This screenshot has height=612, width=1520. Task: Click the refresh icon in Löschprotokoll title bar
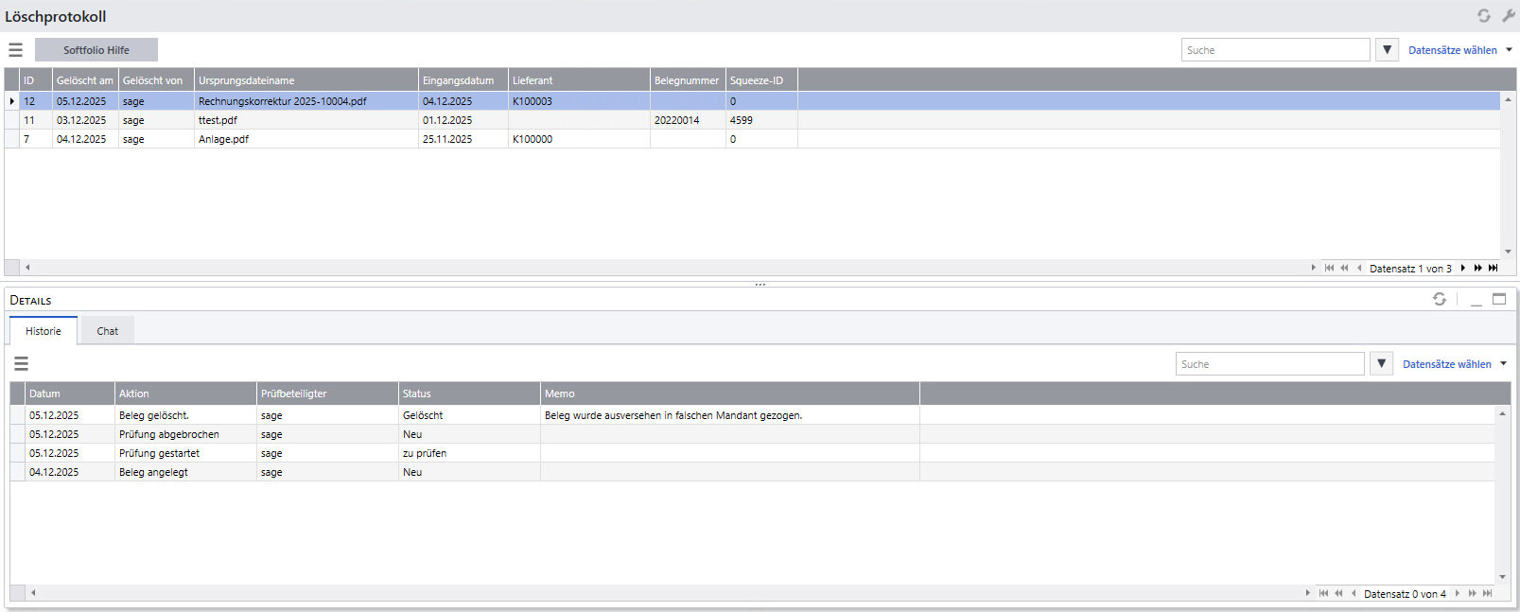tap(1483, 16)
